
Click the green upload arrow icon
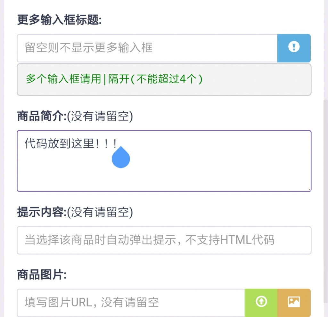point(261,302)
